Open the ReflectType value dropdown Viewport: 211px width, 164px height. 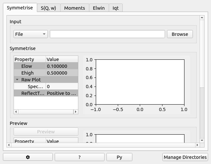point(61,93)
